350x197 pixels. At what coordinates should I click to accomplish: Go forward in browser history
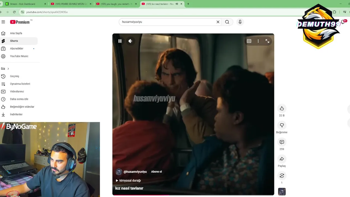point(7,12)
